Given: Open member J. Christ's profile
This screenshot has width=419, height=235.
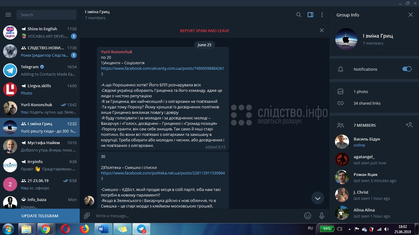Looking at the screenshot, I should click(374, 195).
